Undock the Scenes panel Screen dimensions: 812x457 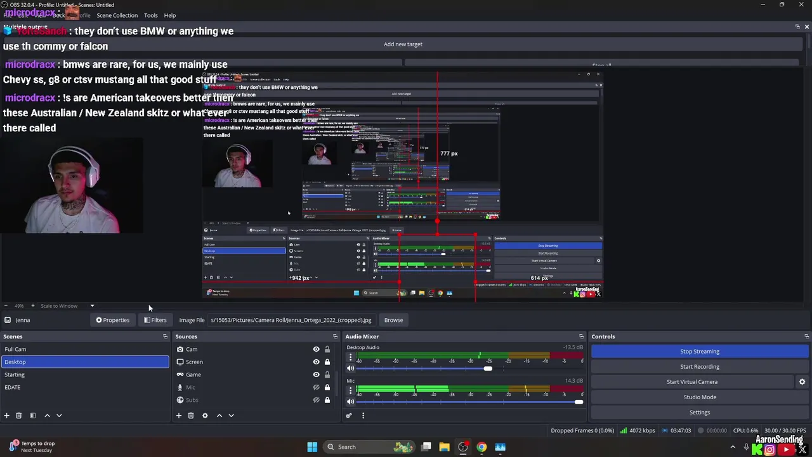[166, 336]
